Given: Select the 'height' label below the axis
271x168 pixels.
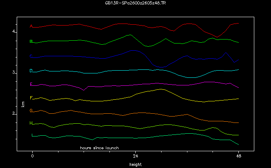Looking at the screenshot, I should tap(135, 164).
